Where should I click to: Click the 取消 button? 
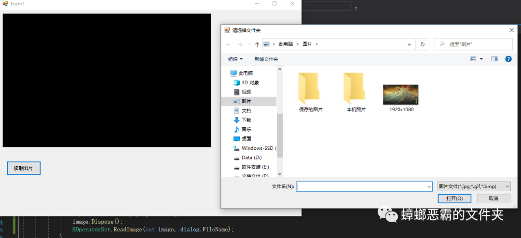point(494,198)
